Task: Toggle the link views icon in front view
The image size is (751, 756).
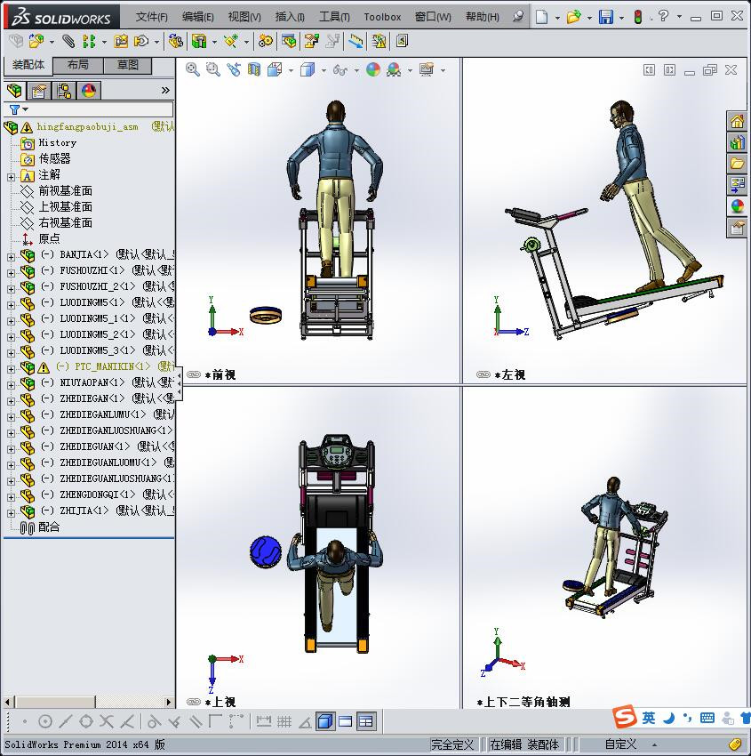Action: tap(194, 374)
